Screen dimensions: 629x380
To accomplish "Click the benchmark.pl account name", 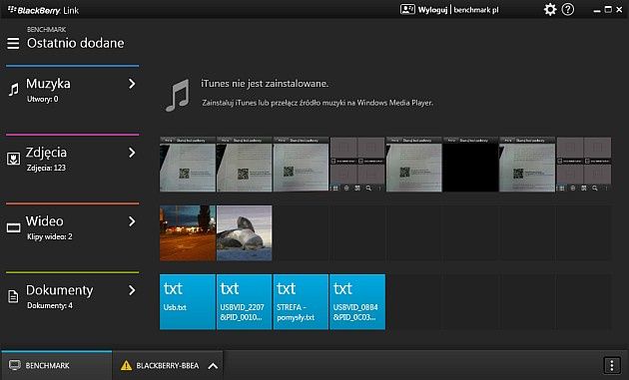I will pos(476,10).
